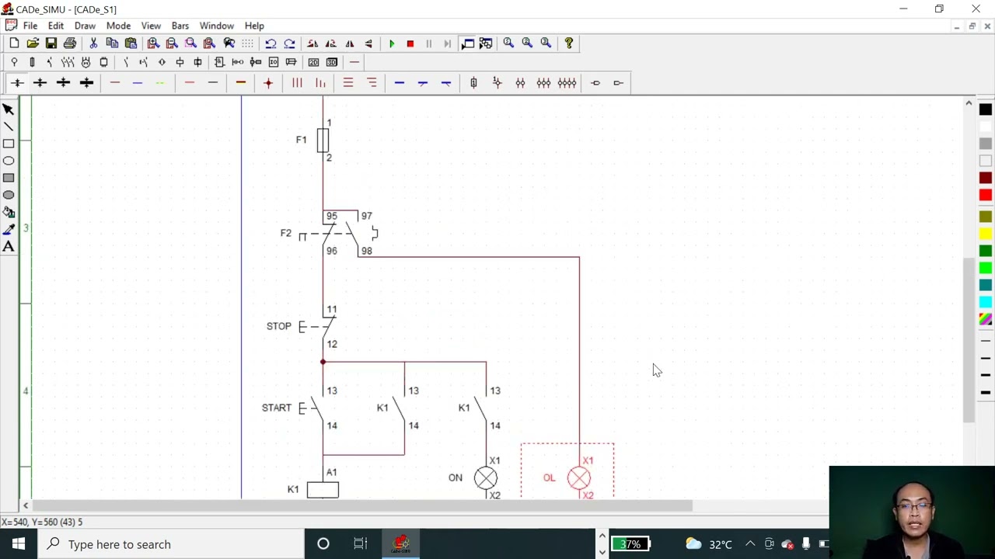This screenshot has height=559, width=995.
Task: Open the File menu
Action: click(x=30, y=26)
